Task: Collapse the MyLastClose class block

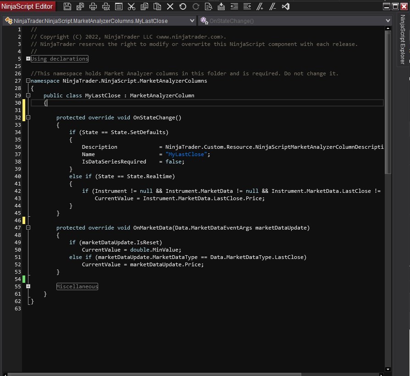Action: [28, 95]
